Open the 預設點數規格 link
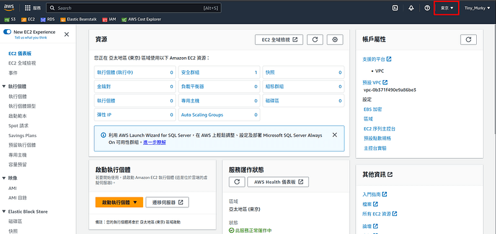Viewport: 496px width, 234px height. coord(378,138)
